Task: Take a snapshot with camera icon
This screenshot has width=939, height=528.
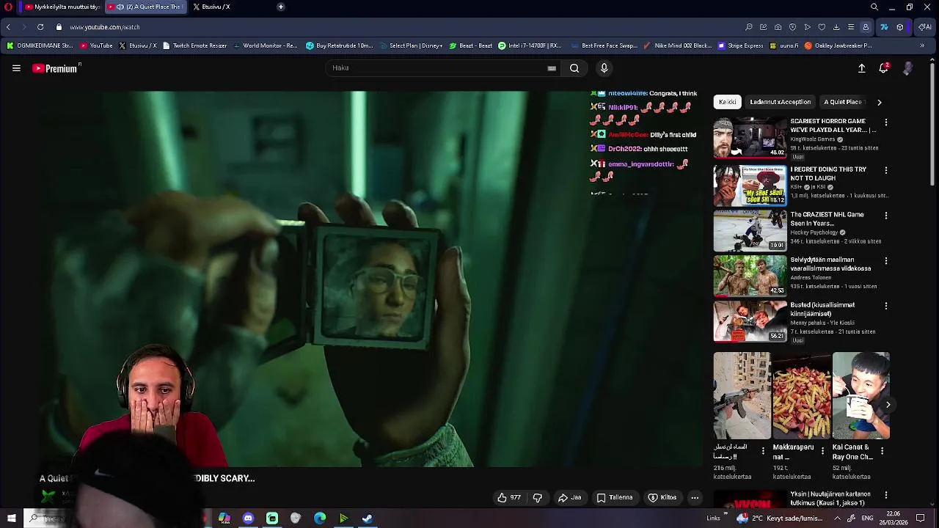Action: (778, 27)
